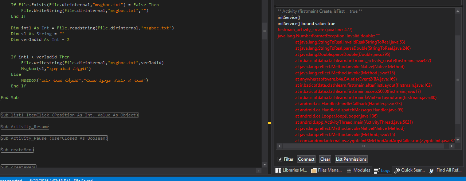
Task: Clear the log output
Action: coord(325,159)
